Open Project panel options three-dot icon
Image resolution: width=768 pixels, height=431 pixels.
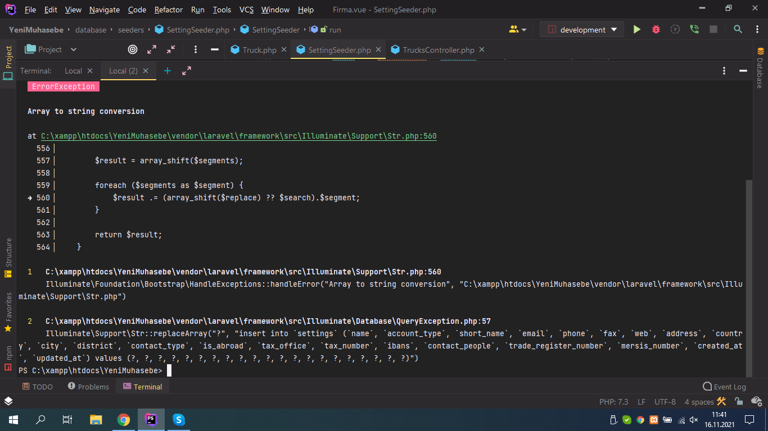click(x=196, y=49)
